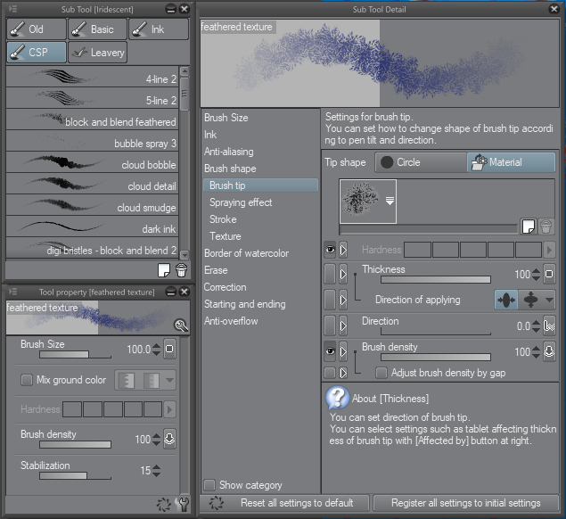This screenshot has width=566, height=519.
Task: Expand the Thickness setting disclosure arrow
Action: [343, 275]
